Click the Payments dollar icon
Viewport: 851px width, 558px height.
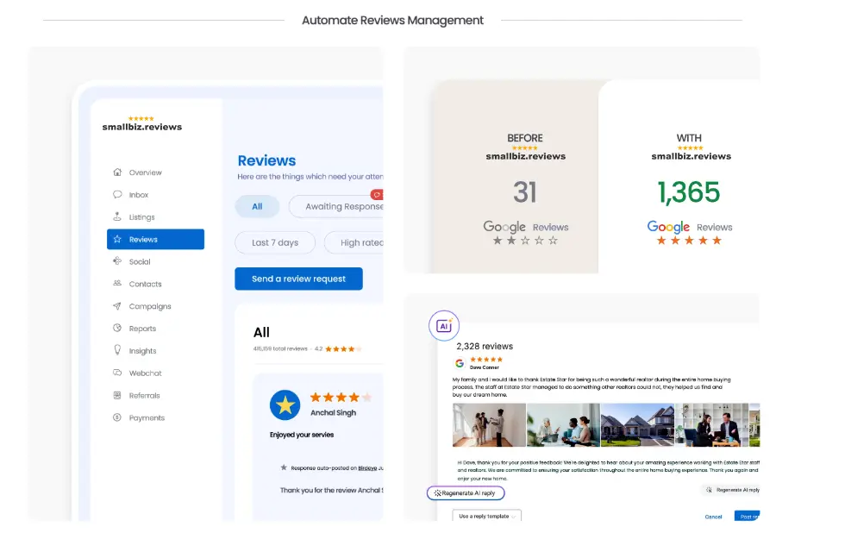[x=117, y=417]
